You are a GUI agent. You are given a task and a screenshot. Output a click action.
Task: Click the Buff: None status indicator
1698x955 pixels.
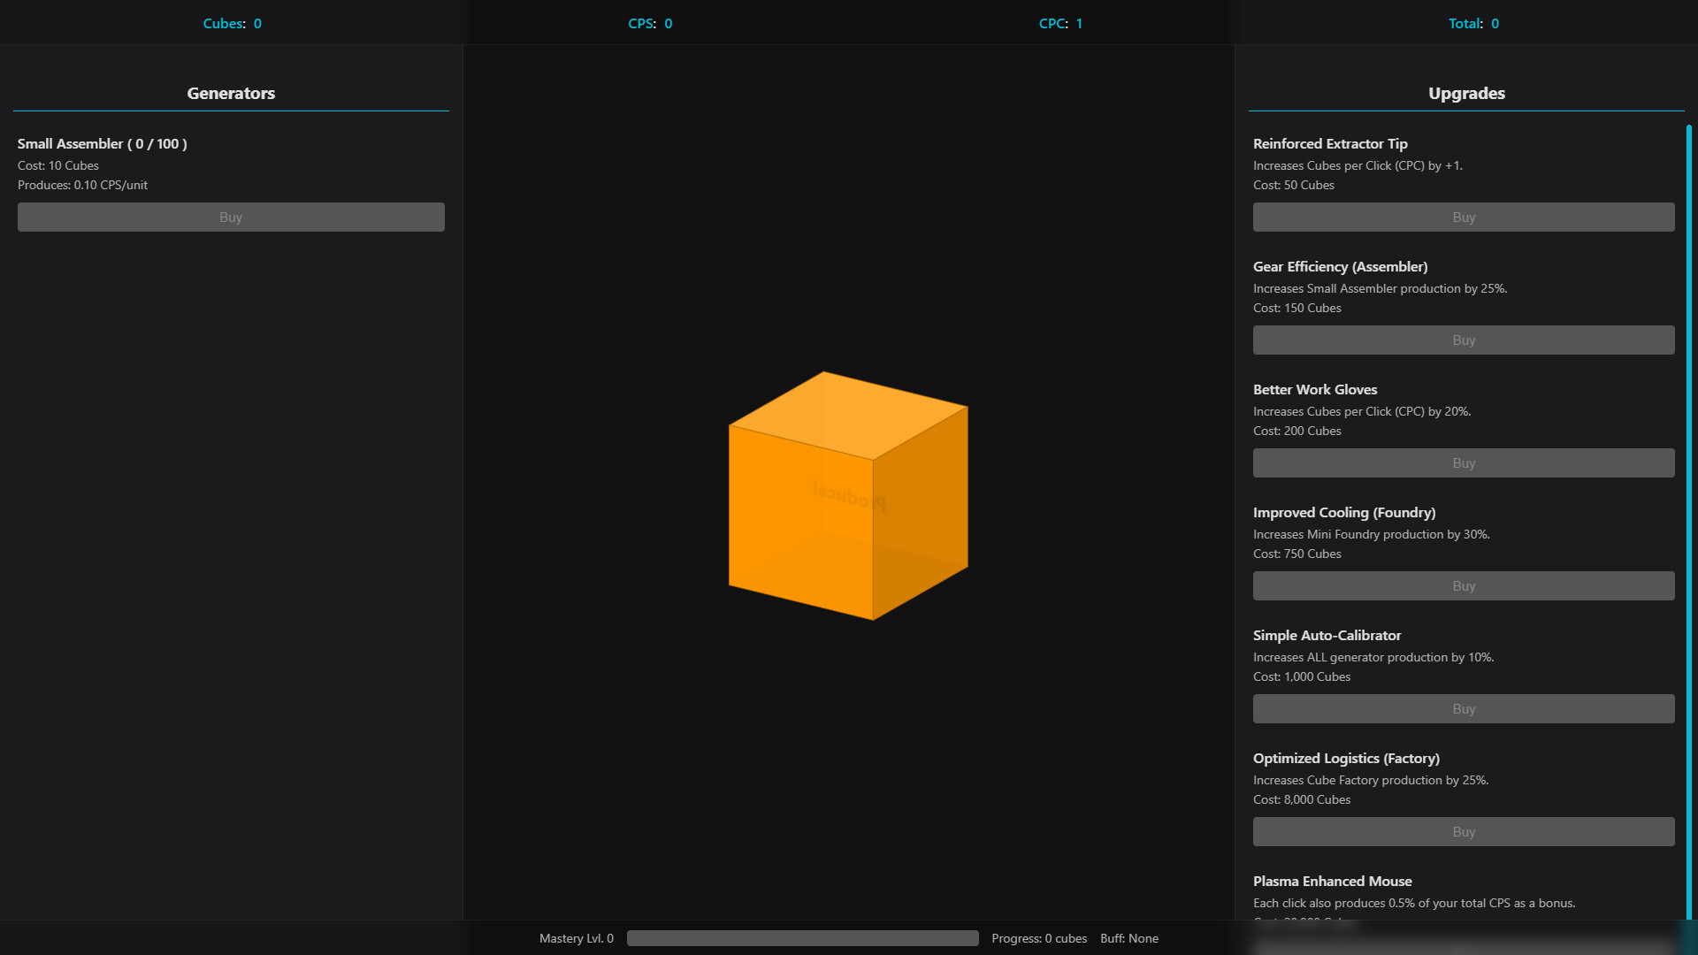click(1128, 938)
